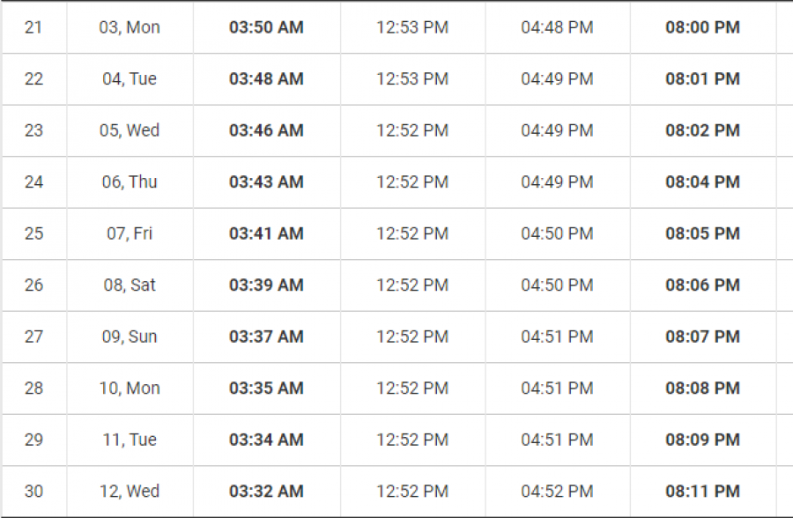
Task: Click the 08:08 PM time cell
Action: coord(703,388)
